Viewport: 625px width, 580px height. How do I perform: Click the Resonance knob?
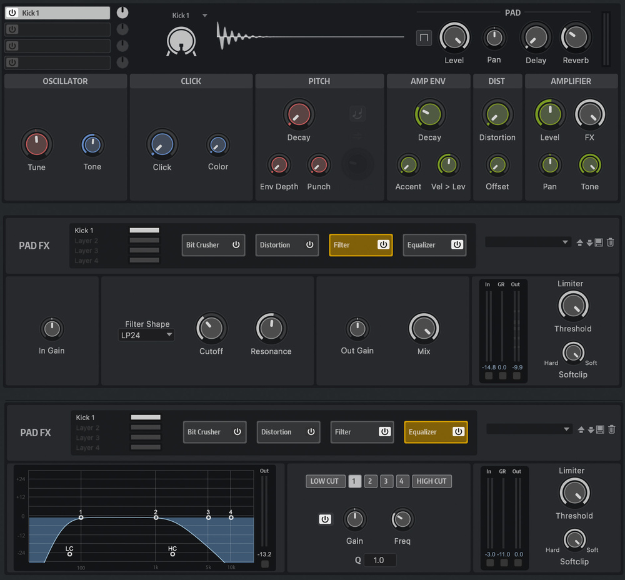(271, 328)
